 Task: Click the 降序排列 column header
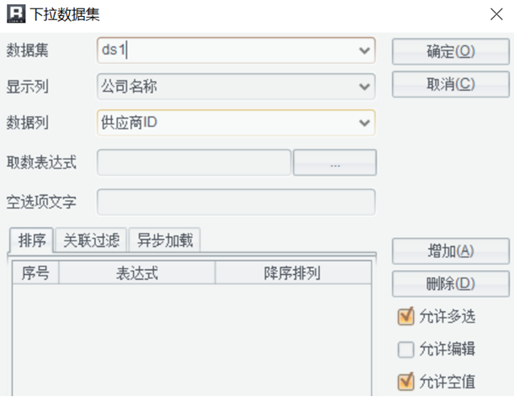(293, 273)
